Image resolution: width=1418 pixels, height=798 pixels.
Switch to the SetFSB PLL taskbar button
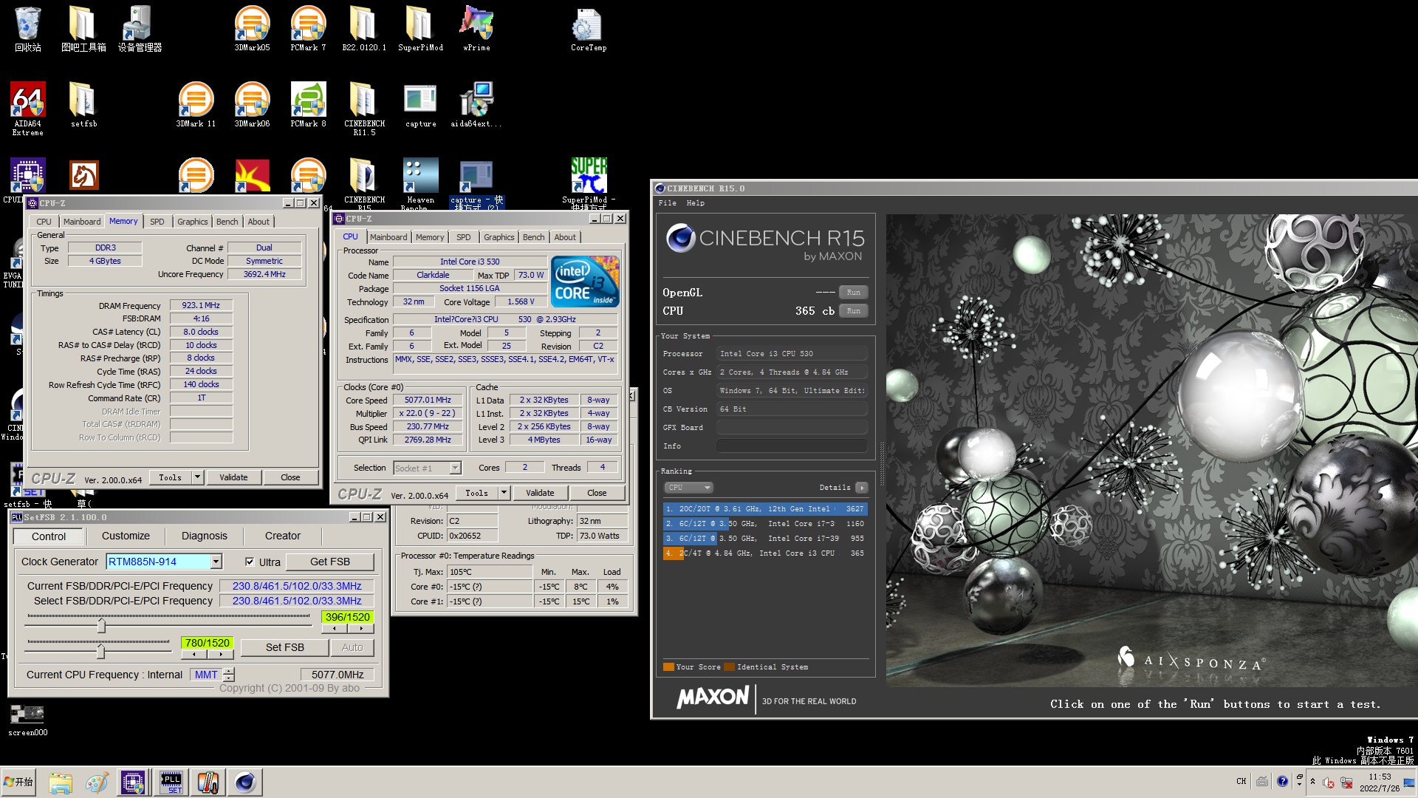click(x=171, y=782)
